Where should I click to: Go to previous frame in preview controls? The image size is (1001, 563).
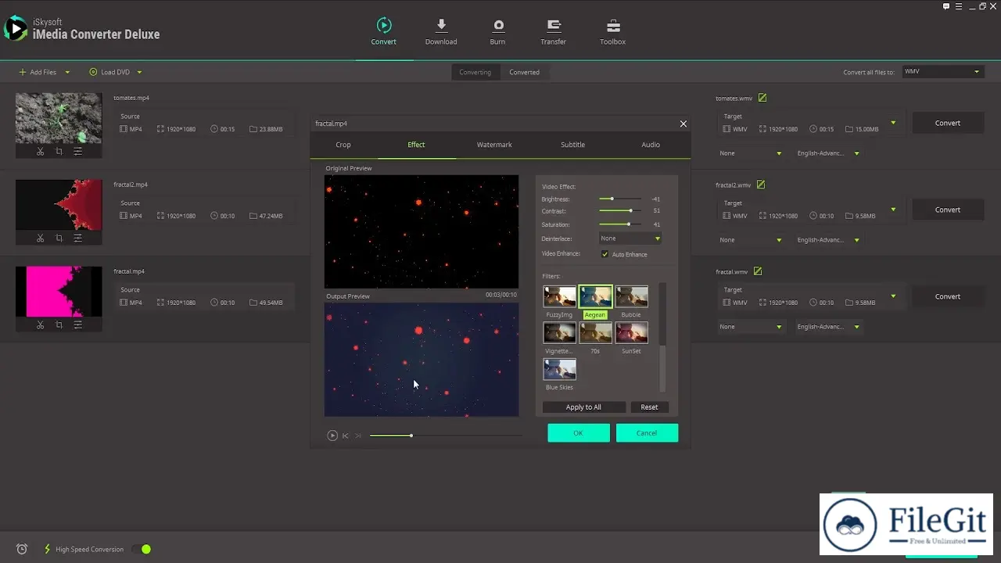(x=346, y=436)
